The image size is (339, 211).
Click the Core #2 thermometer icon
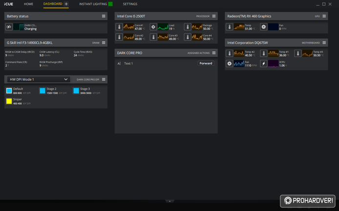pos(119,37)
